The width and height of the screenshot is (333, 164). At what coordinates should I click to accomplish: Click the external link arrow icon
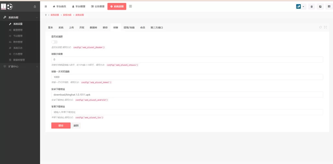click(x=320, y=6)
